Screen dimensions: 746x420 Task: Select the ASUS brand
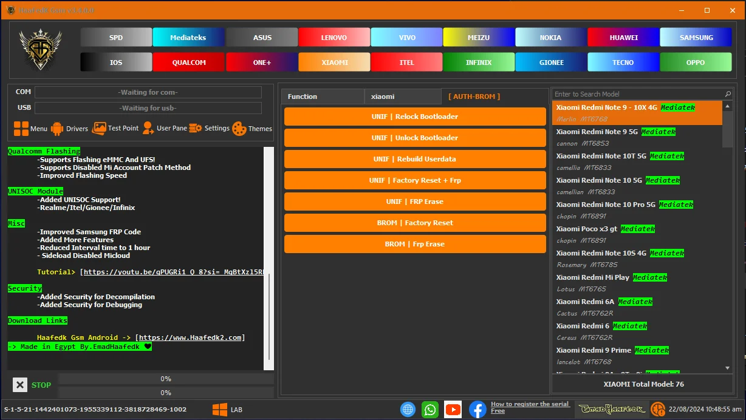[x=262, y=38]
